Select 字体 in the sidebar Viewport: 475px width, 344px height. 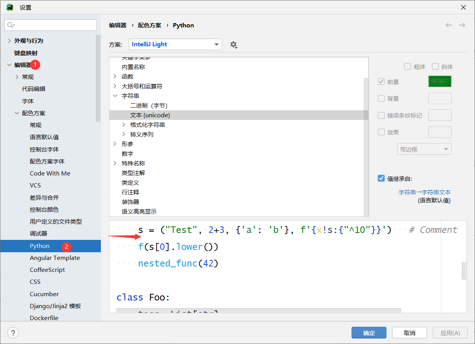click(x=28, y=101)
